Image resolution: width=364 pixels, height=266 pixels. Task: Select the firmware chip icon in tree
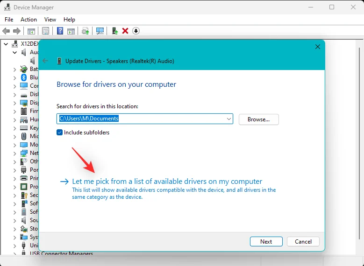click(24, 111)
